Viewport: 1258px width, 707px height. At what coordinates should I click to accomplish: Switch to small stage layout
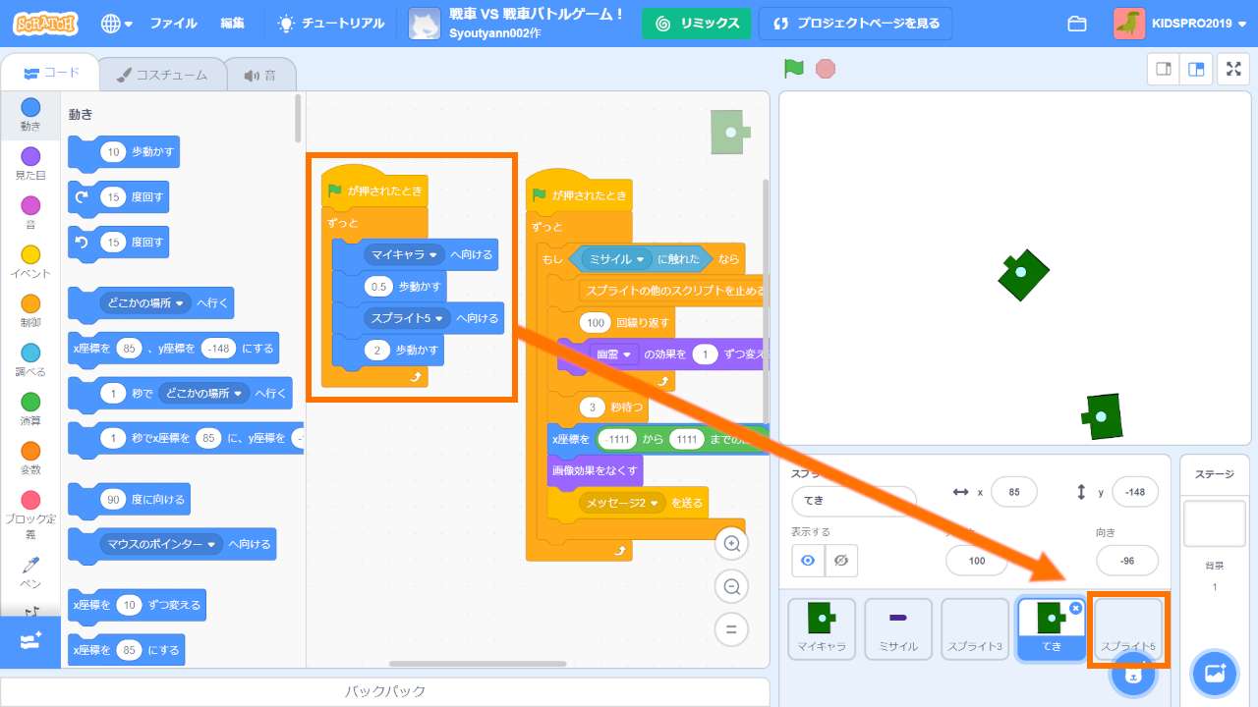1164,69
